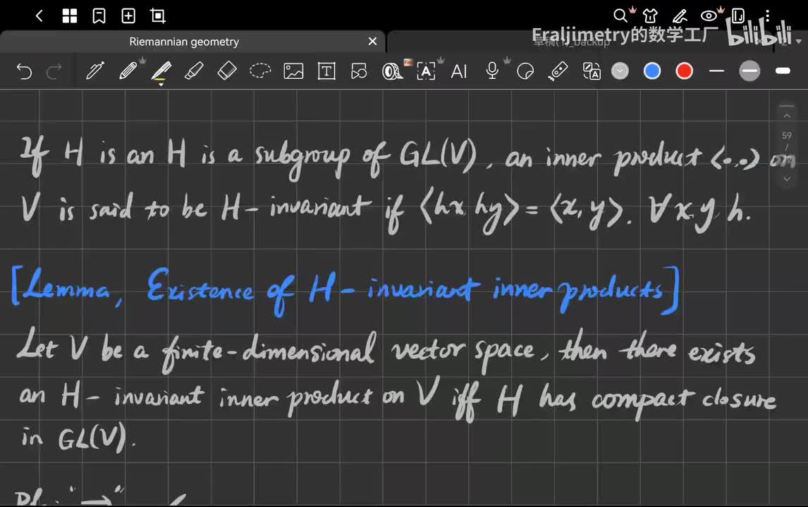Open the AI assistant tool
Screen dimensions: 808x507
pyautogui.click(x=458, y=71)
